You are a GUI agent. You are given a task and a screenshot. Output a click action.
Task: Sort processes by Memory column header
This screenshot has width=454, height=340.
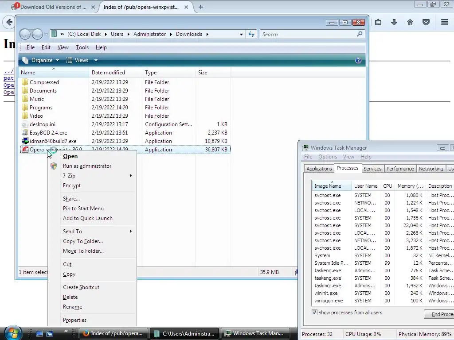[410, 186]
